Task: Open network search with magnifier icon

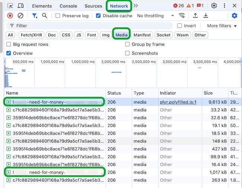Action: coord(45,16)
